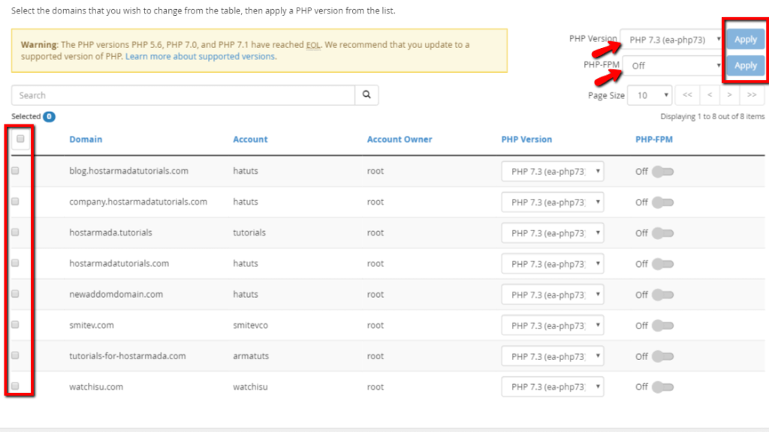Turn on PHP-FPM for hostarmada.tutorials
The image size is (769, 432).
pyautogui.click(x=662, y=233)
